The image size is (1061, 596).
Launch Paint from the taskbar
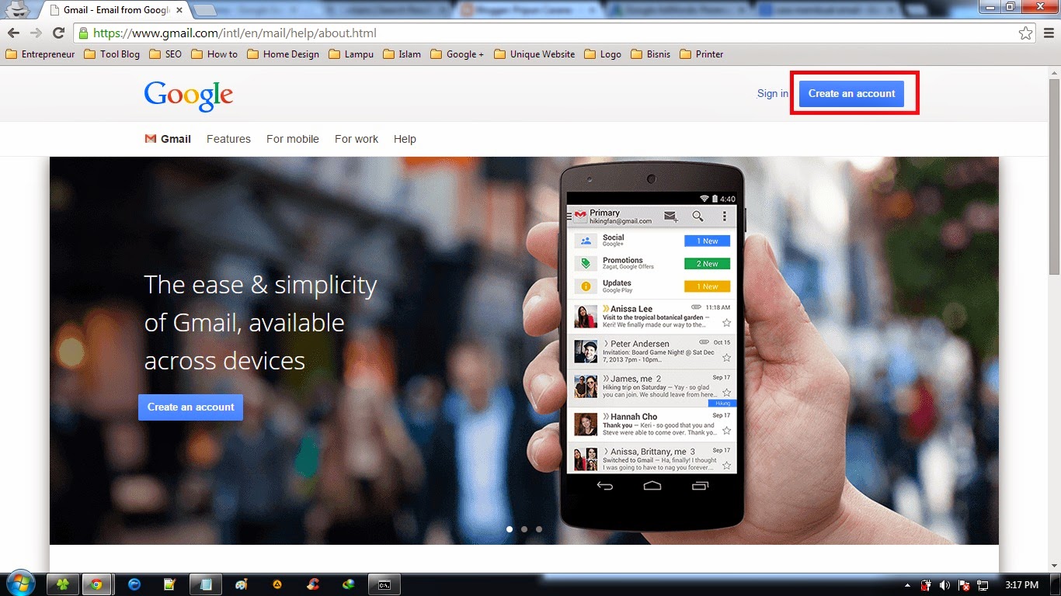tap(242, 584)
